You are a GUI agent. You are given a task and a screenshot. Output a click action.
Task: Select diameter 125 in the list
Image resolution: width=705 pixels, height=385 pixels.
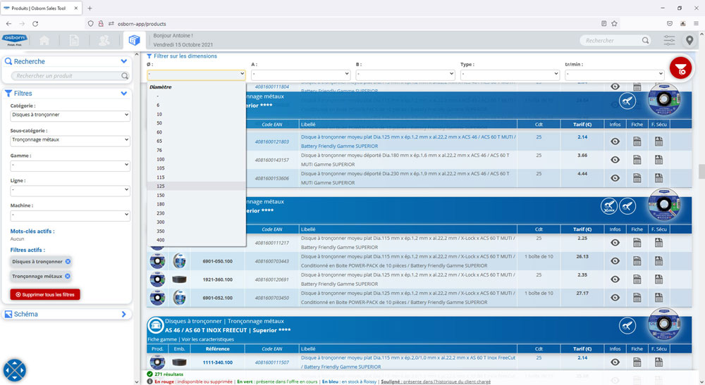[197, 187]
